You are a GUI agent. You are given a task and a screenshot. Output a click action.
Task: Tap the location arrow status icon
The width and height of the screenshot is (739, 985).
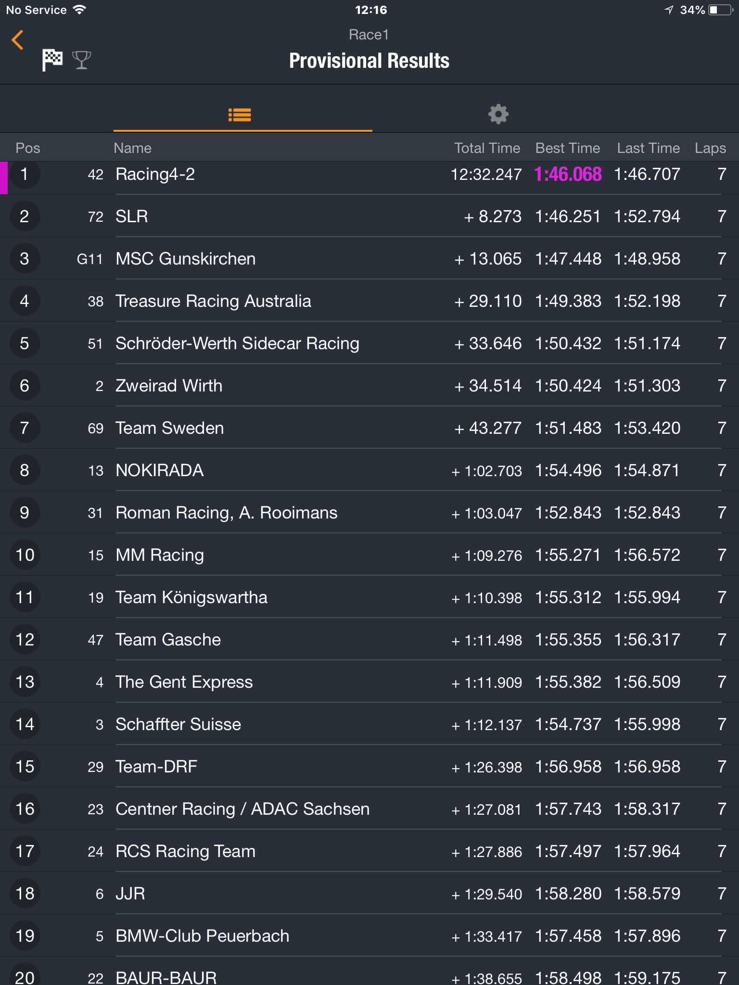click(669, 10)
